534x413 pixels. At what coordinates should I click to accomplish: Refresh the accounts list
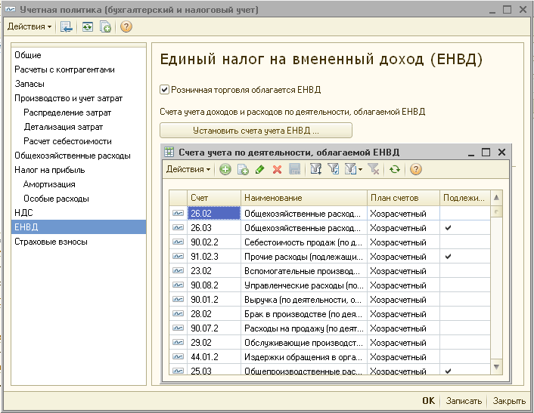tap(395, 169)
